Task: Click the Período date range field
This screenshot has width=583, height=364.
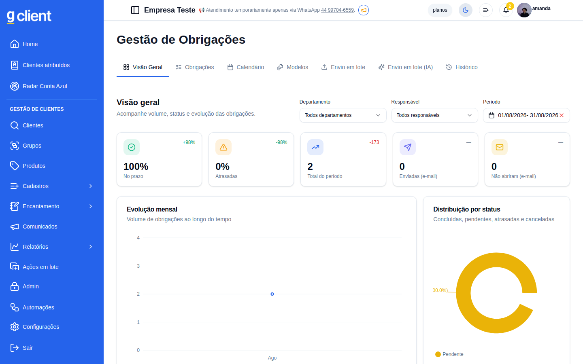Action: pos(526,115)
